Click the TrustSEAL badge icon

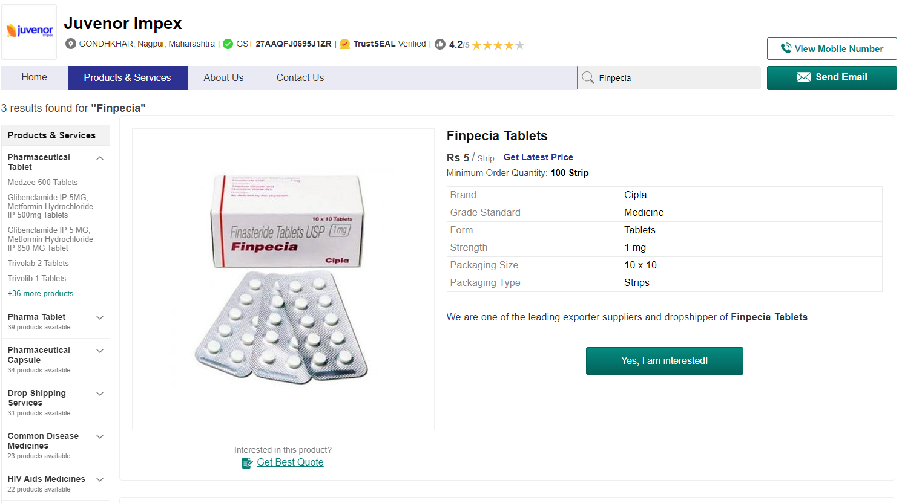pyautogui.click(x=345, y=44)
